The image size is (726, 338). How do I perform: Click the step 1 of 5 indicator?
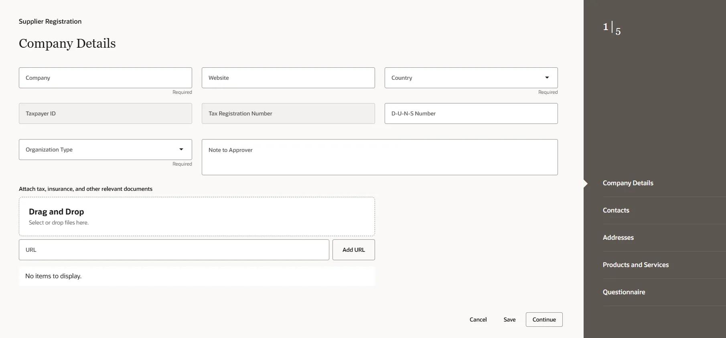(612, 28)
